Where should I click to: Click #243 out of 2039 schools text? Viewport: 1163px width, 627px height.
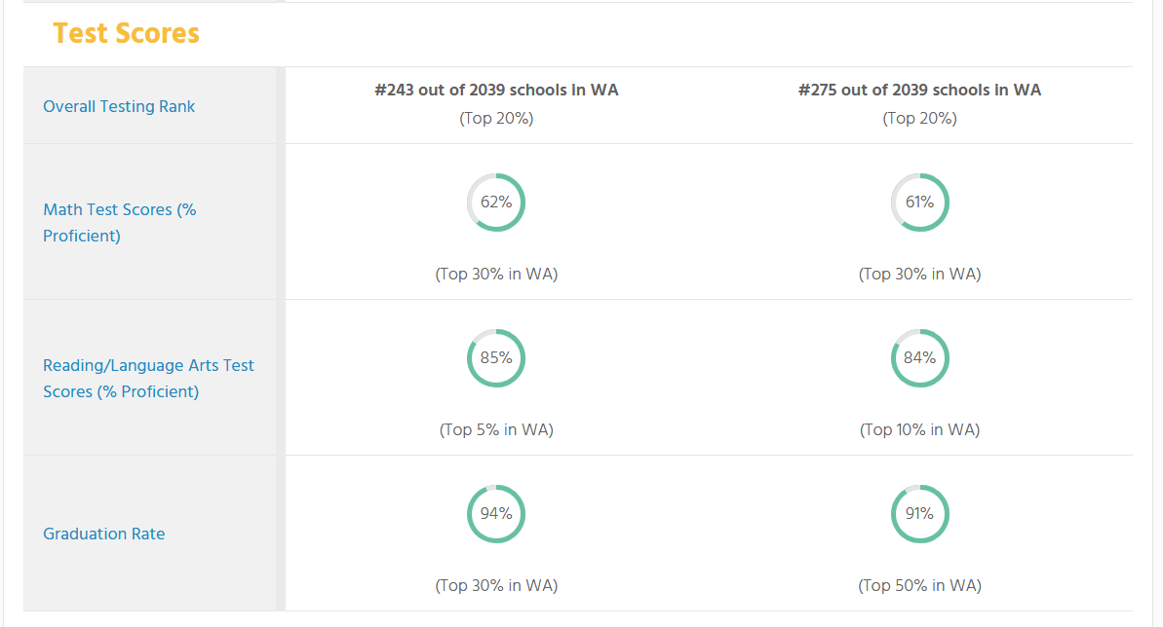point(496,90)
